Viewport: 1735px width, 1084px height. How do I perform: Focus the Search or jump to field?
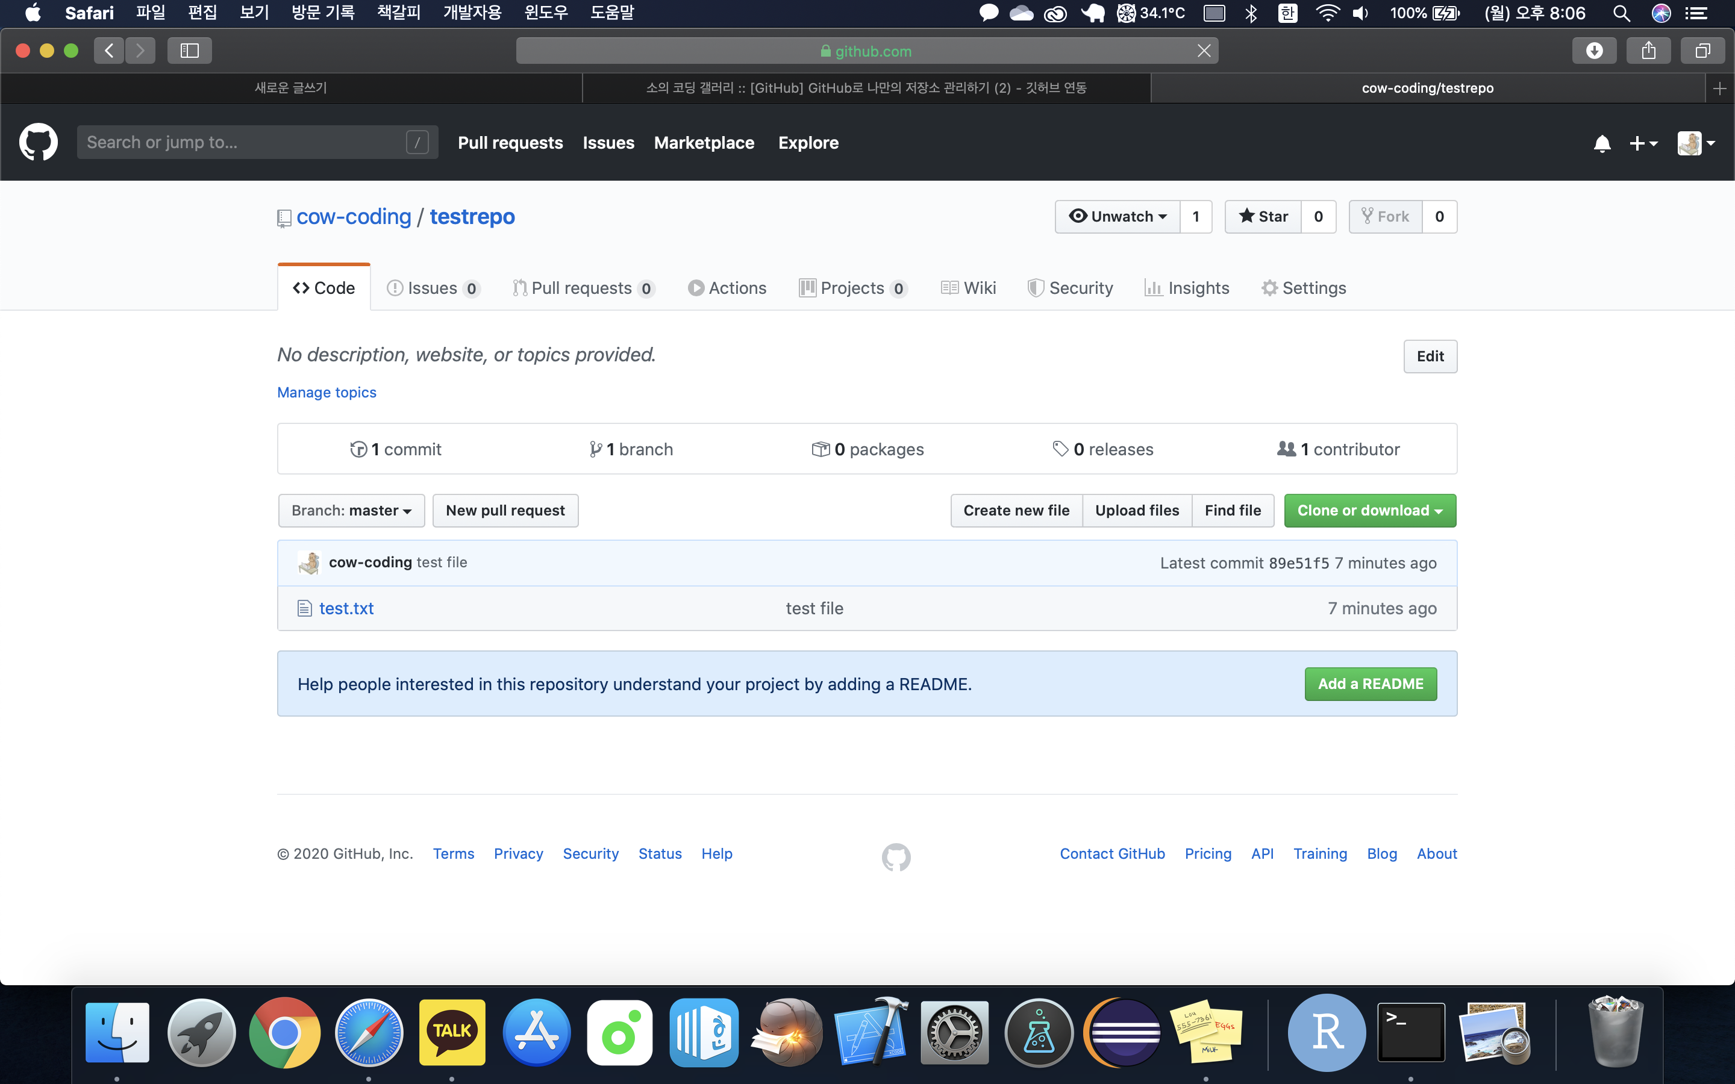click(244, 142)
